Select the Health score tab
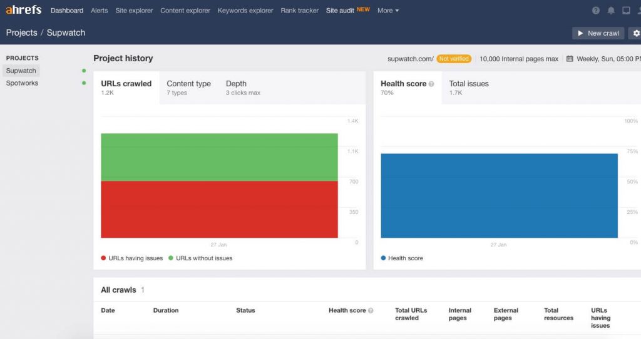Image resolution: width=641 pixels, height=339 pixels. tap(407, 88)
